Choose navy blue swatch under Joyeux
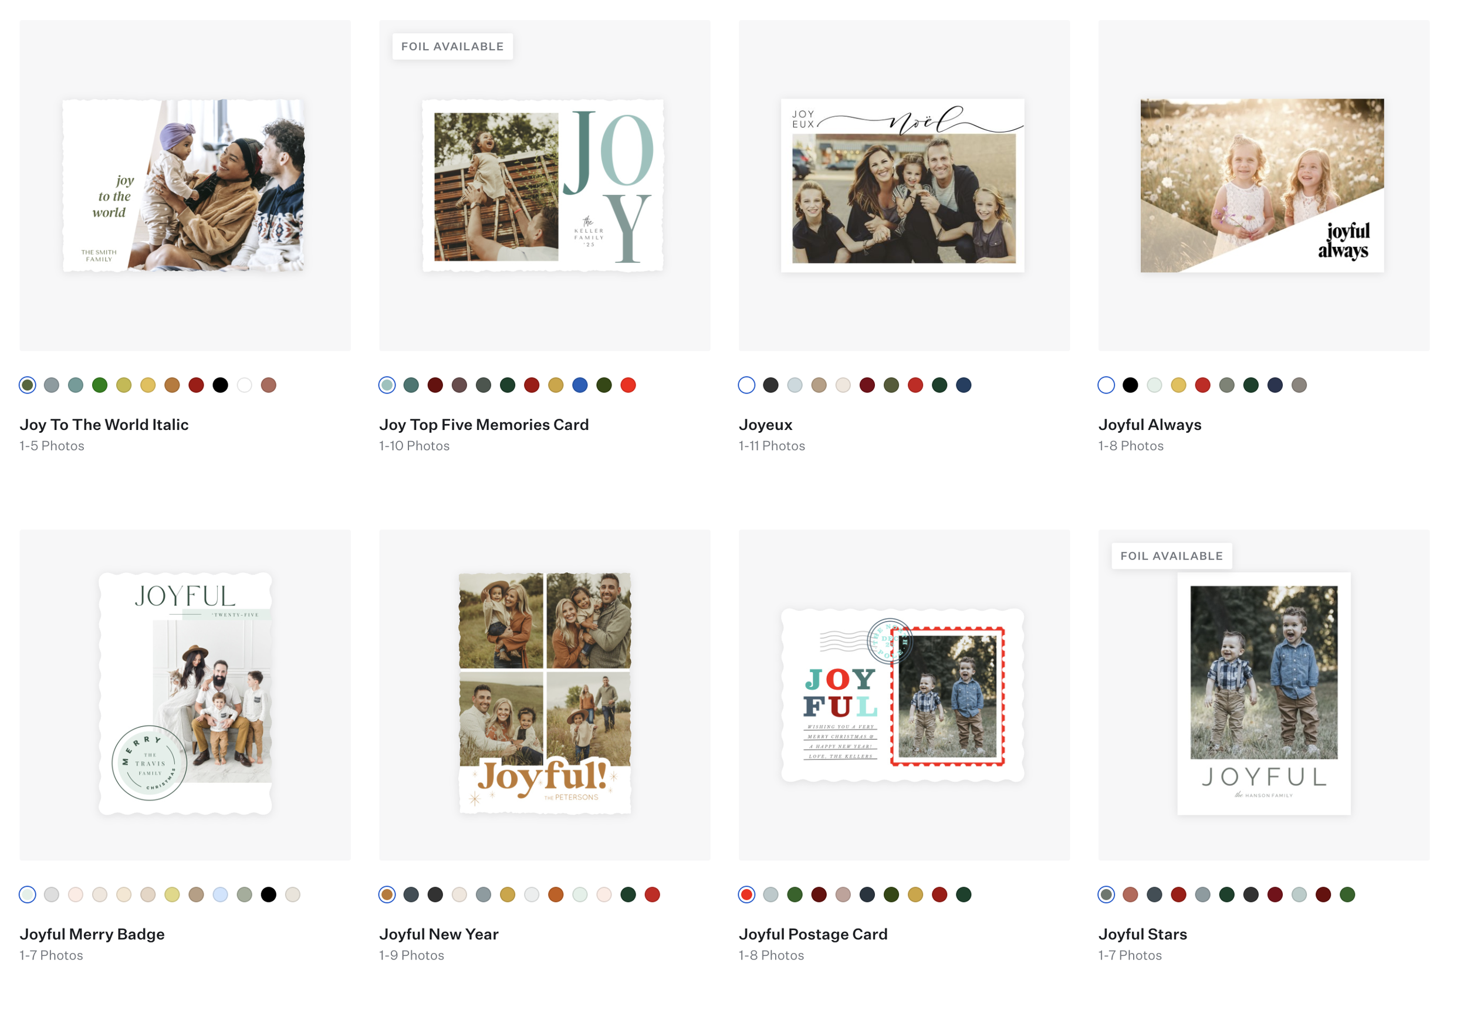Viewport: 1467px width, 1021px height. click(x=964, y=385)
